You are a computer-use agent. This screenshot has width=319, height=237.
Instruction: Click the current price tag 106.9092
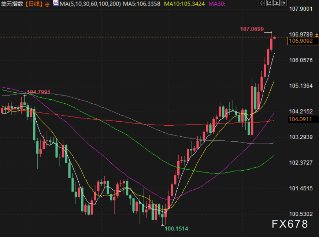point(301,41)
